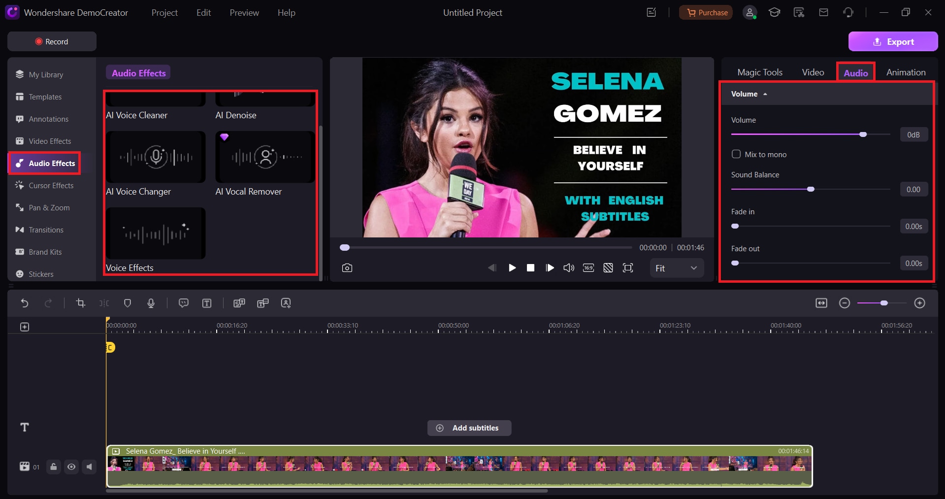Open the Help menu
Viewport: 945px width, 499px height.
[x=286, y=13]
